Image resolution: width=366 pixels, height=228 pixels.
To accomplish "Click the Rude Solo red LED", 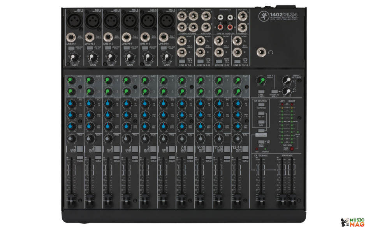I will 292,149.
